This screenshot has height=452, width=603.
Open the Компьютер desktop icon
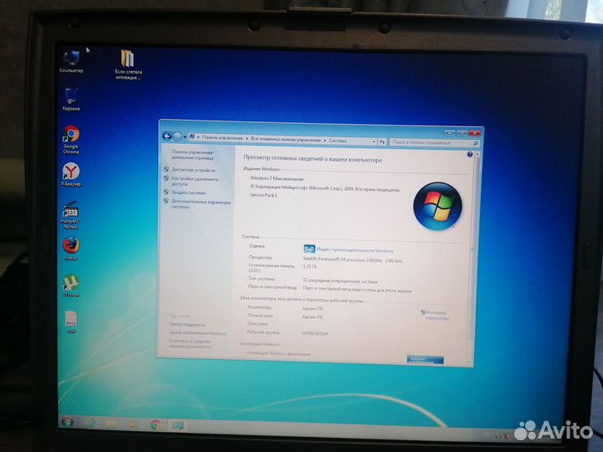(71, 61)
